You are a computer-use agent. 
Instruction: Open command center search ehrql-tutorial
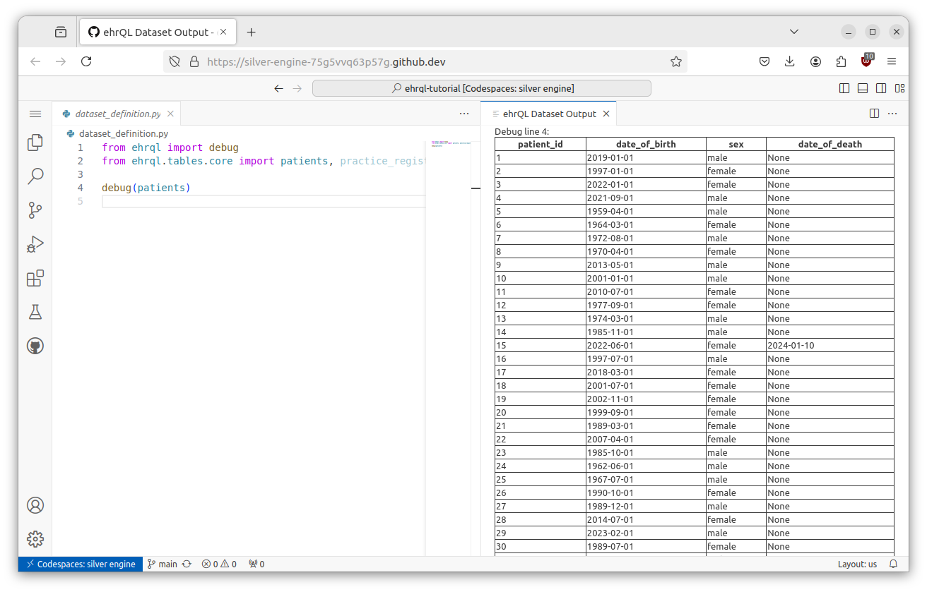[482, 88]
